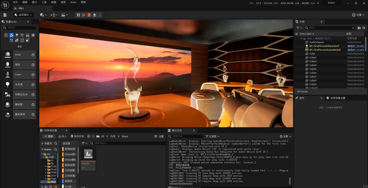Select the Basic actors category icon
The height and width of the screenshot is (188, 368).
[x=11, y=35]
